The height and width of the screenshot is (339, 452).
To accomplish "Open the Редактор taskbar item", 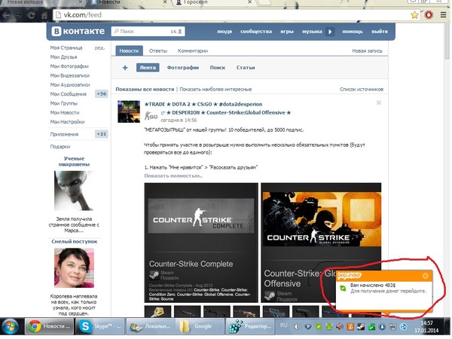I will 250,326.
